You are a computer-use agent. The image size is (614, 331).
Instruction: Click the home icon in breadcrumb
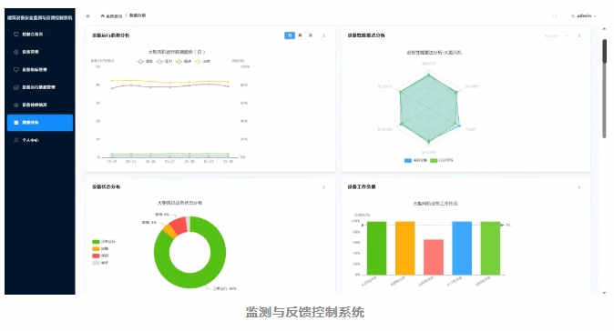click(x=103, y=16)
